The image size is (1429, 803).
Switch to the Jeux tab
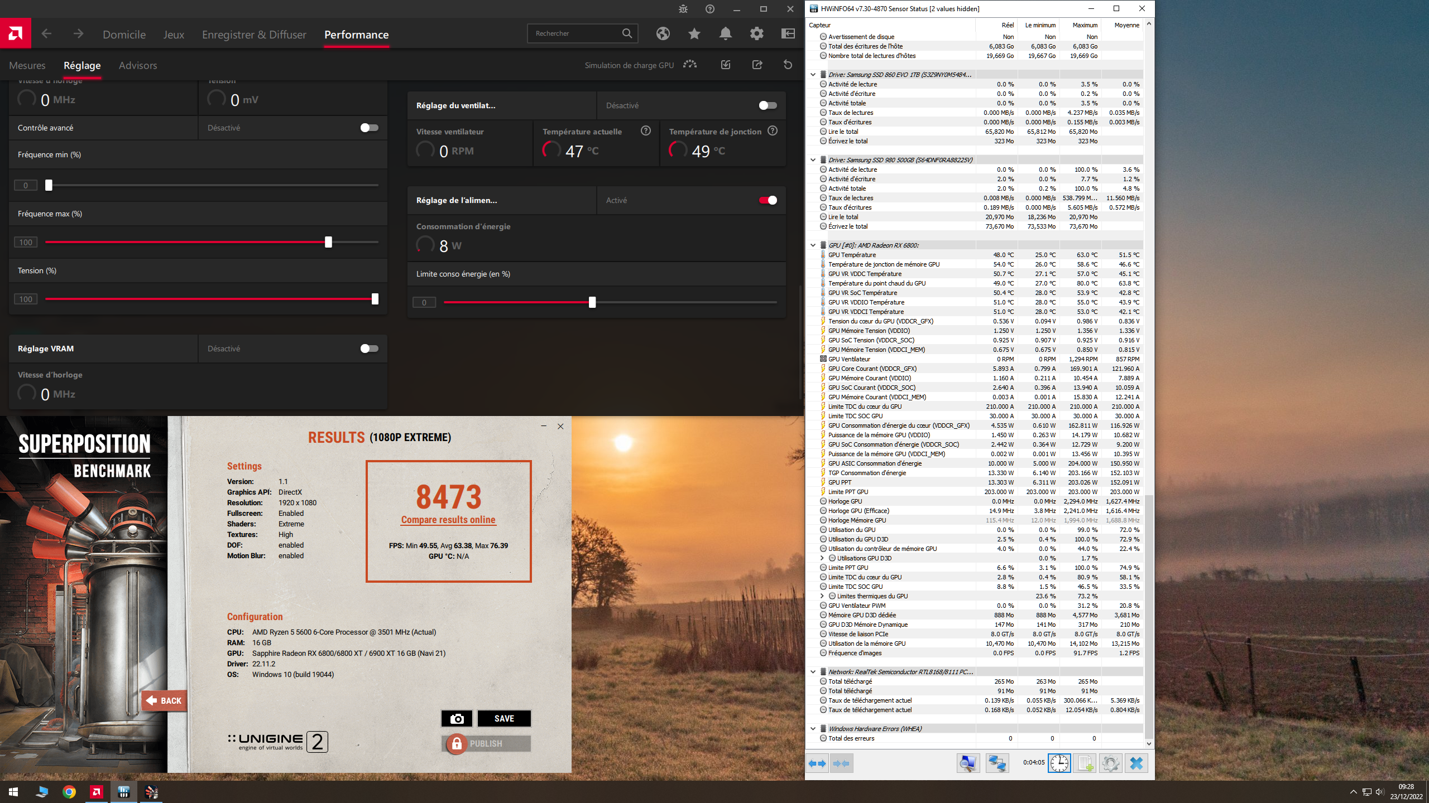tap(174, 35)
